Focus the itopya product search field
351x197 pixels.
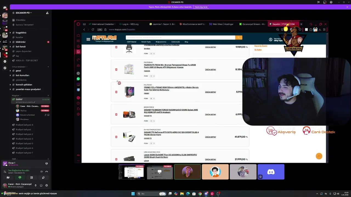[180, 37]
